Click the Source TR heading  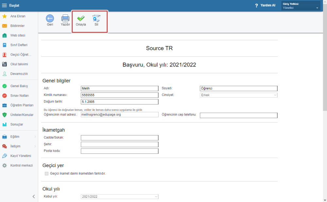pyautogui.click(x=159, y=48)
